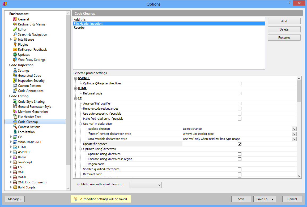
Task: Open Web Proxy Settings icon
Action: pyautogui.click(x=15, y=60)
